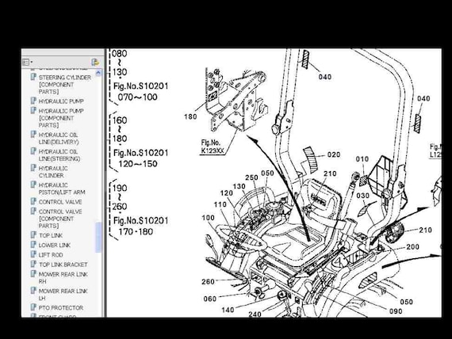Screen dimensions: 452x339
Task: Go to MOWER REAR LINK LH bookmark
Action: tap(63, 295)
